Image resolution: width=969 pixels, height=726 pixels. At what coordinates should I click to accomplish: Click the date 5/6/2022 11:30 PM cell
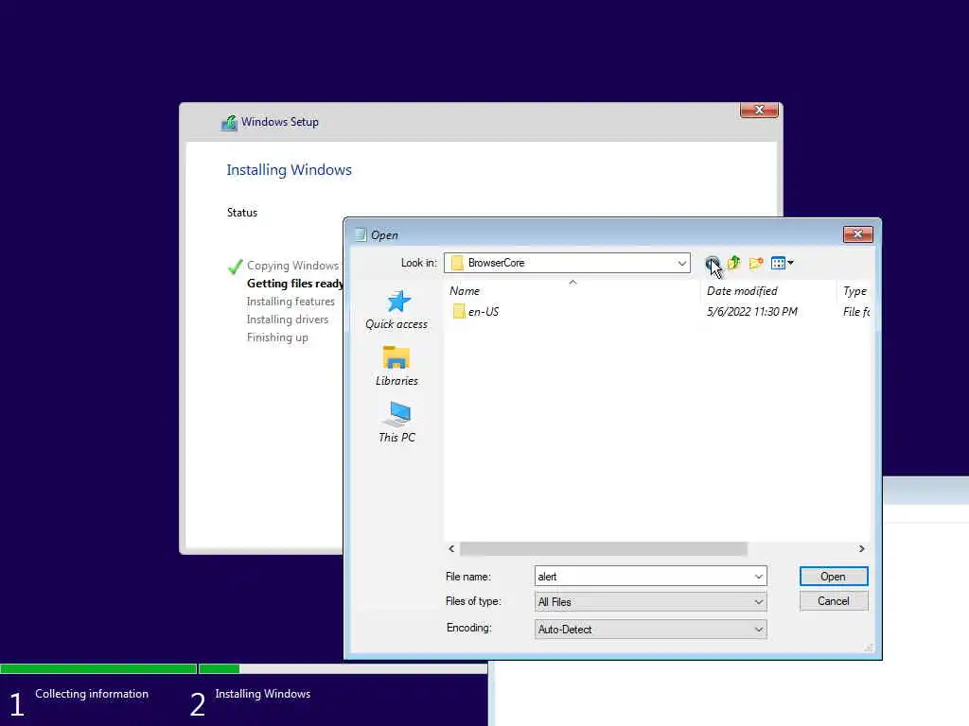tap(752, 312)
